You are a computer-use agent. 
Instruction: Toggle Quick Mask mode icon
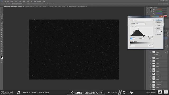pyautogui.click(x=2, y=60)
